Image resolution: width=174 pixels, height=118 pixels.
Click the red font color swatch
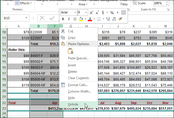(x=90, y=19)
